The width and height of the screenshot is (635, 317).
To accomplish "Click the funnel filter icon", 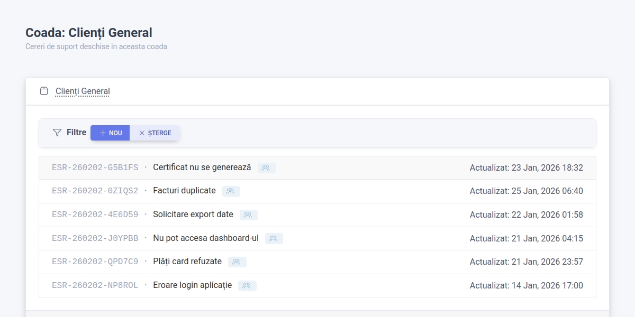I will tap(57, 133).
